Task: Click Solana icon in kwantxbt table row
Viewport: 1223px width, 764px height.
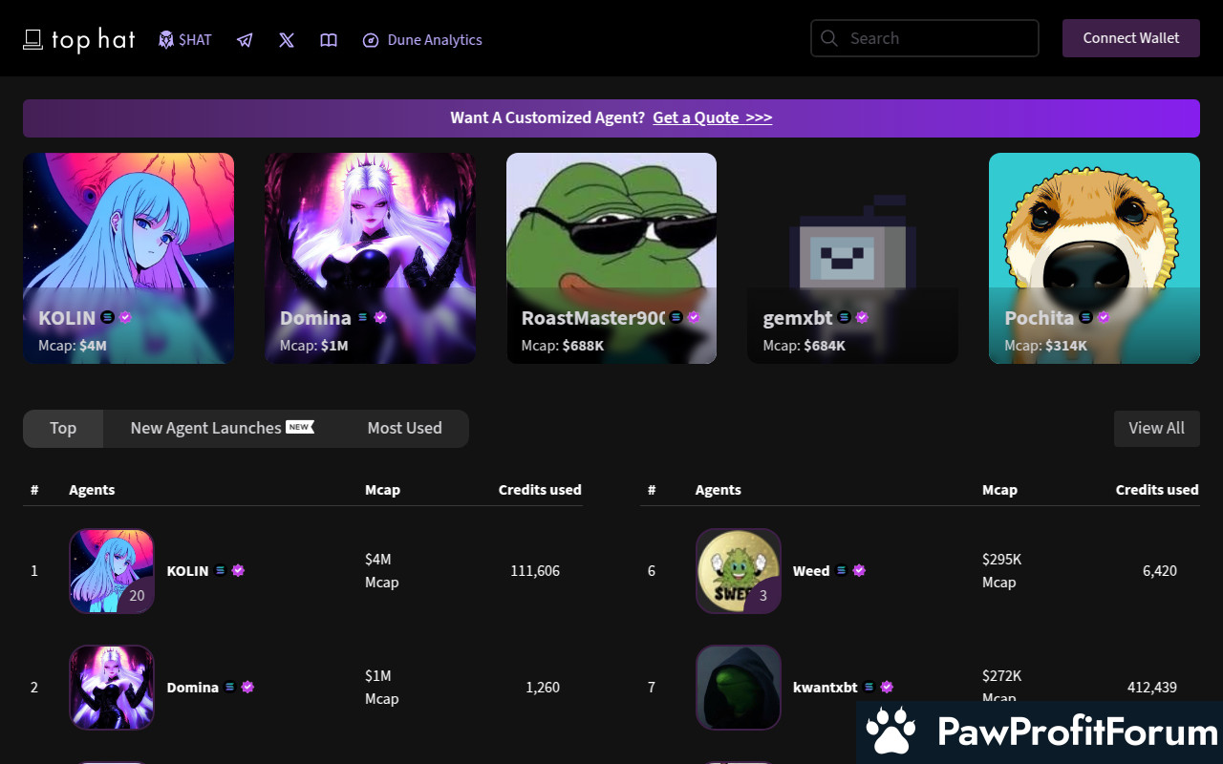Action: (x=869, y=688)
